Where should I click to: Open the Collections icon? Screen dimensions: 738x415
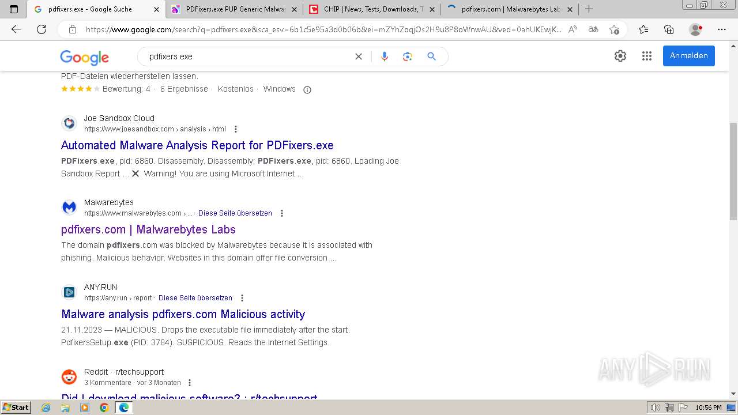click(x=669, y=29)
